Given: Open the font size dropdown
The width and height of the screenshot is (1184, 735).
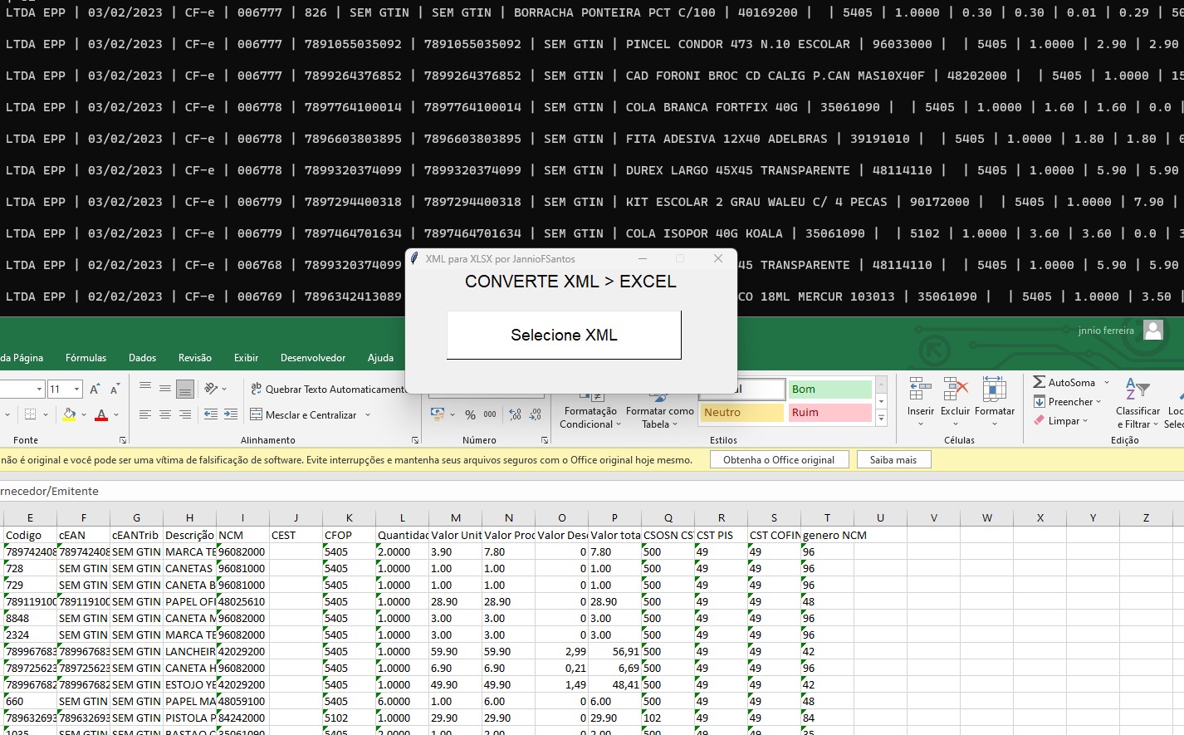Looking at the screenshot, I should 76,388.
